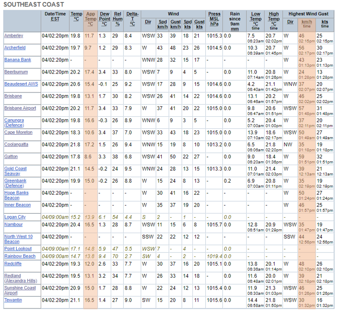Click the Rain since 9am header
337x311 pixels.
coord(235,21)
